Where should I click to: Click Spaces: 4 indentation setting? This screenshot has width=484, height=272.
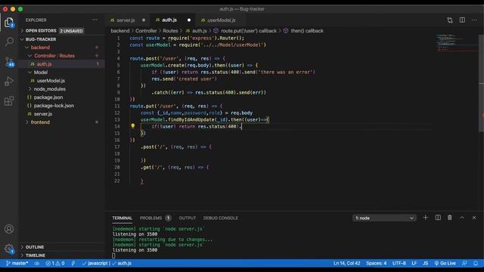point(376,264)
